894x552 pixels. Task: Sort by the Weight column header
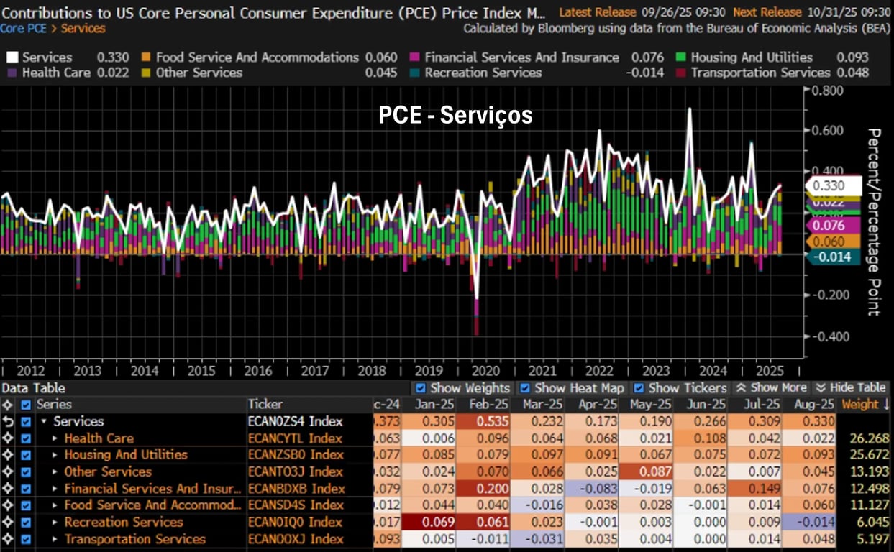[x=863, y=405]
